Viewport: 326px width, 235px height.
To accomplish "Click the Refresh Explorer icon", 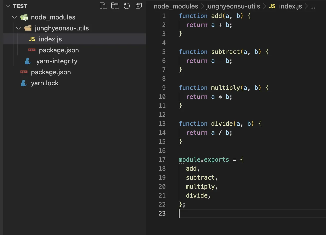I will coord(127,6).
